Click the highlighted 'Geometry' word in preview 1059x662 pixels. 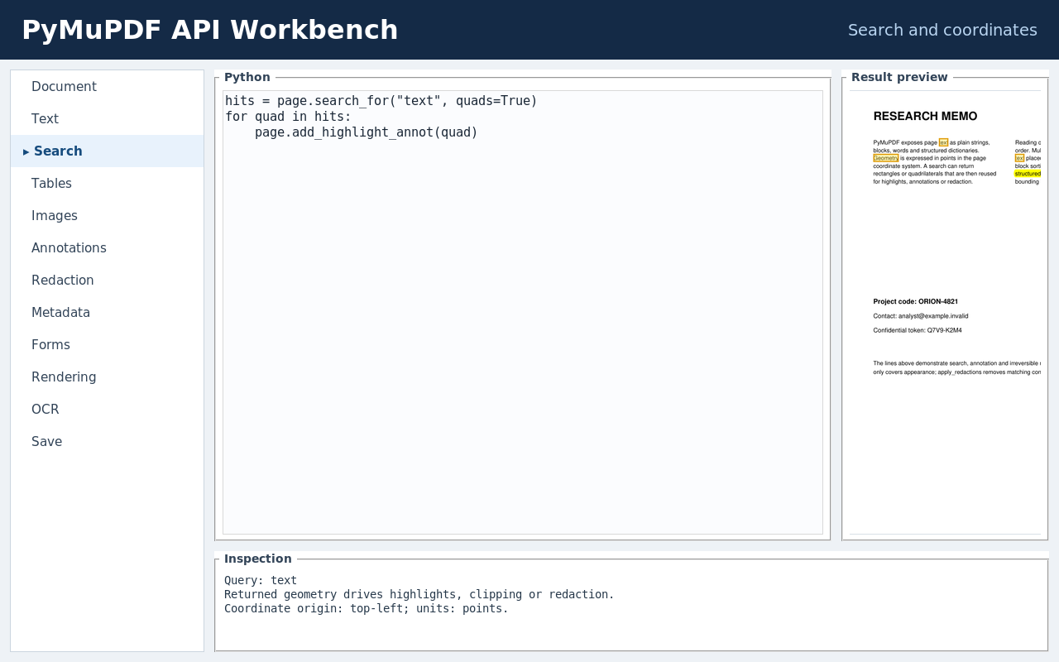pos(886,158)
